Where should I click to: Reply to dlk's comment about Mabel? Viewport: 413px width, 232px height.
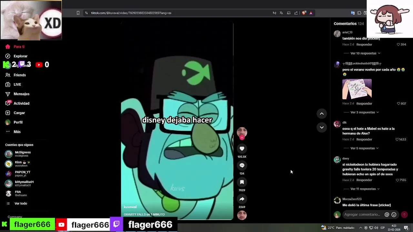(364, 140)
